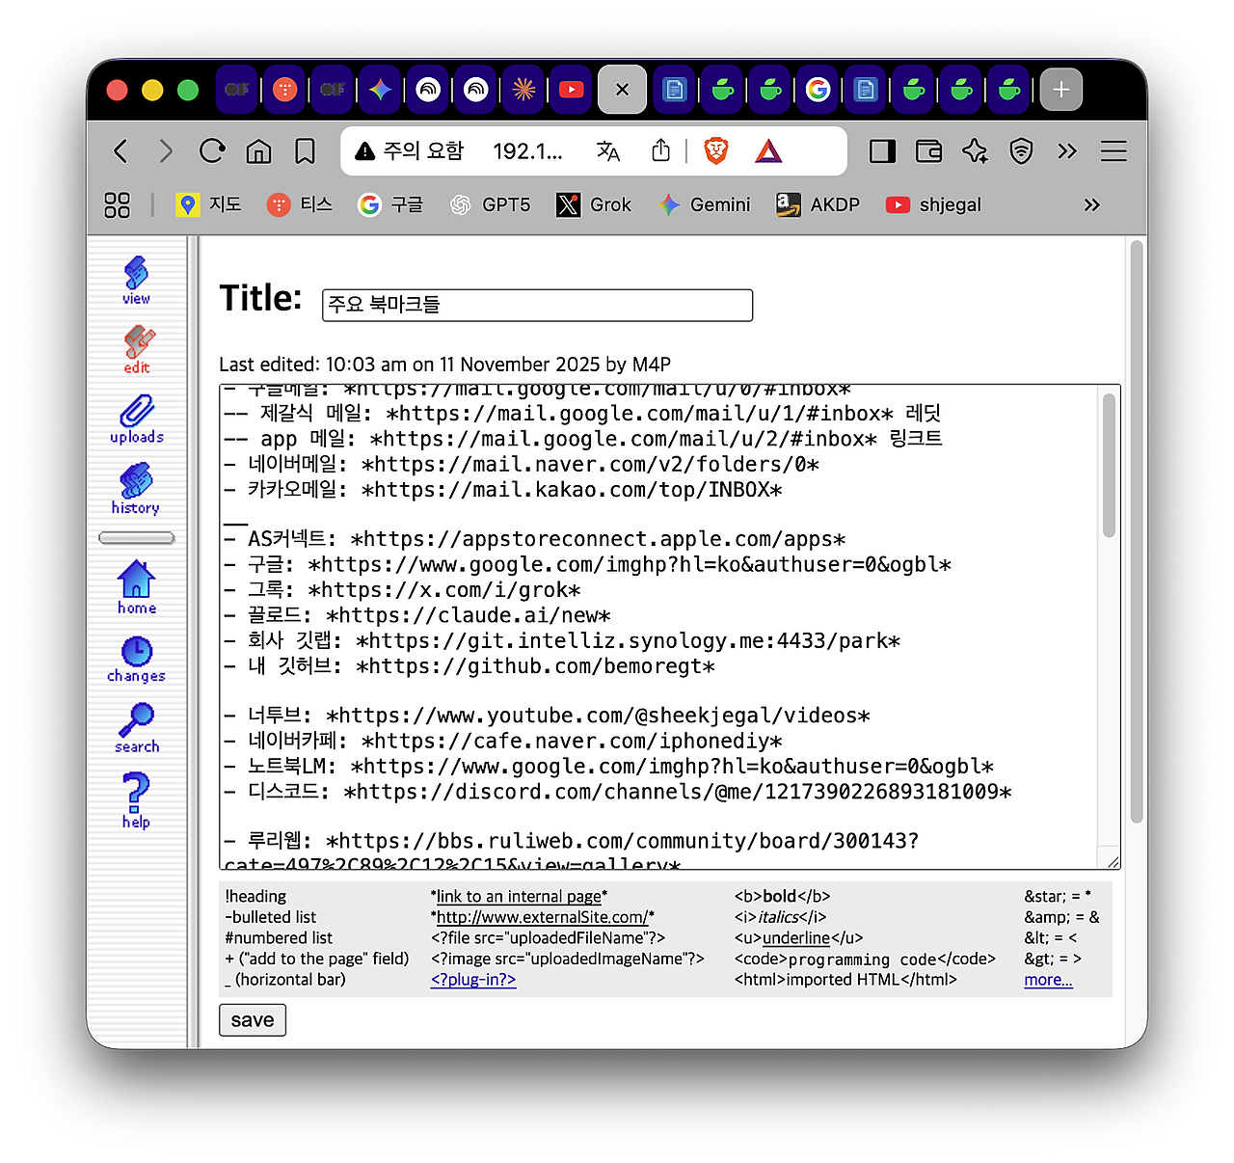Click the translate page icon in address bar

608,151
